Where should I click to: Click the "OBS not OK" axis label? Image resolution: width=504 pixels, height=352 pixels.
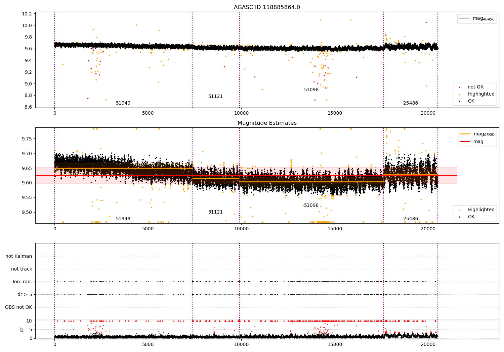[x=18, y=307]
